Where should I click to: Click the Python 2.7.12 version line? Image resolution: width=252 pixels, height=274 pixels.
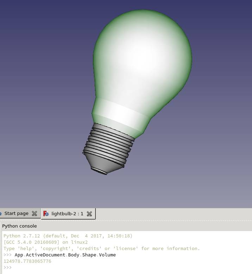(x=68, y=236)
